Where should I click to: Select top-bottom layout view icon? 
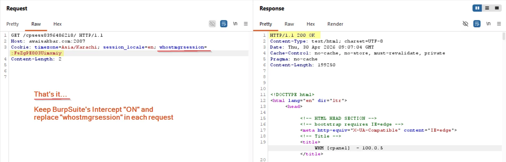click(487, 8)
